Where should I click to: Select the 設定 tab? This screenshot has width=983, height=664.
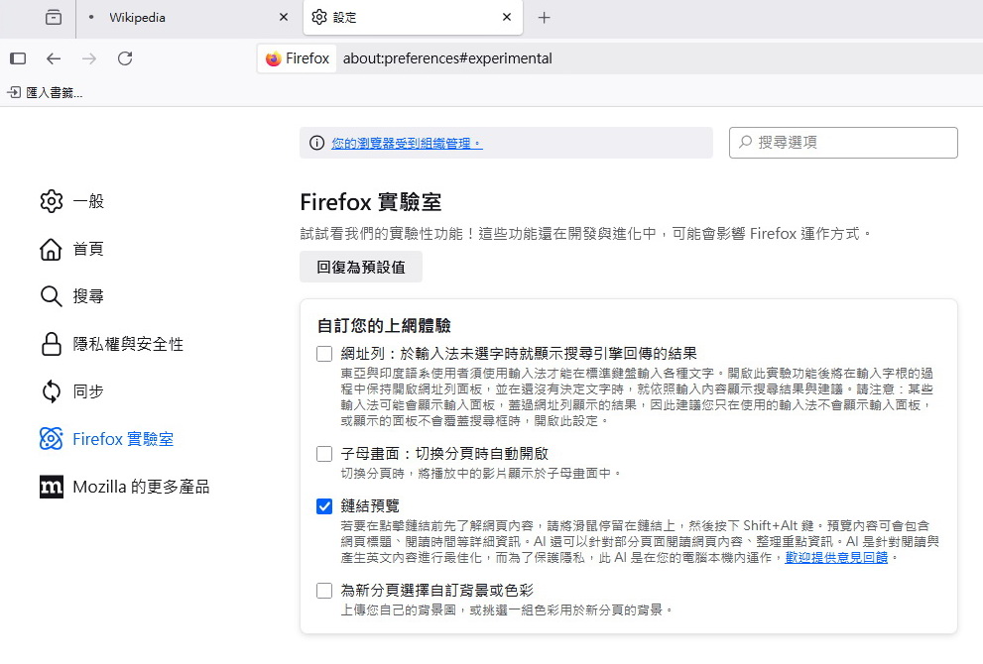point(413,18)
